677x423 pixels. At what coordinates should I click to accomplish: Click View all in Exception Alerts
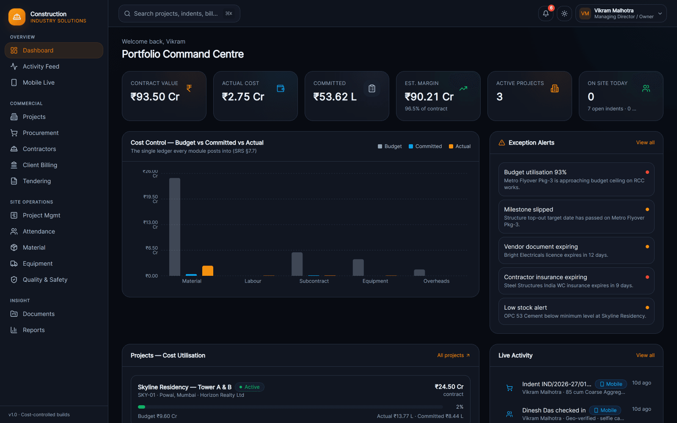(645, 143)
